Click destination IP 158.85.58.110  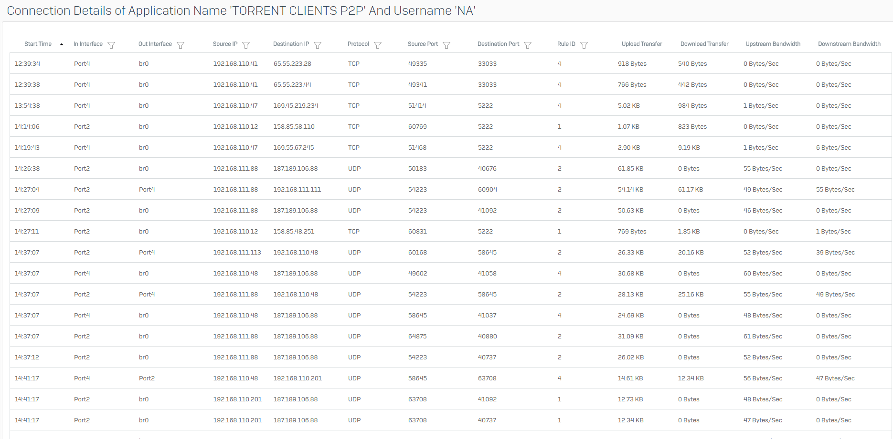point(294,126)
